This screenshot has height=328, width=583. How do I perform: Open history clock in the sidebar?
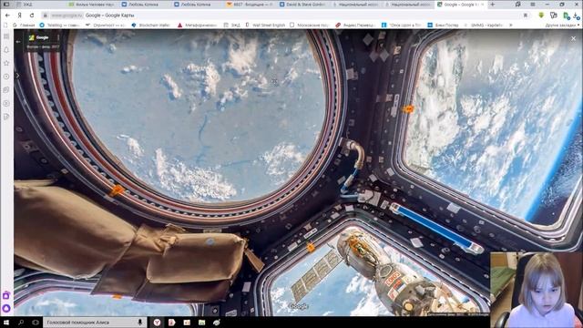coord(6,77)
